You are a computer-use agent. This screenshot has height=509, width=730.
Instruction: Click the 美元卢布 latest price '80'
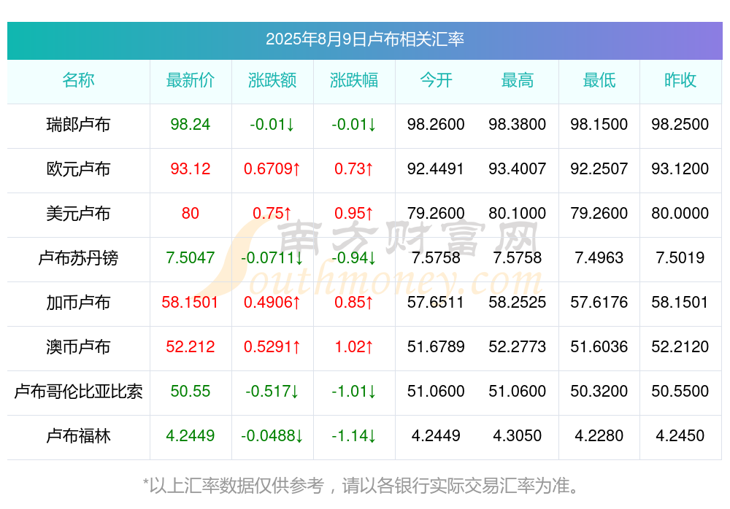tap(190, 213)
